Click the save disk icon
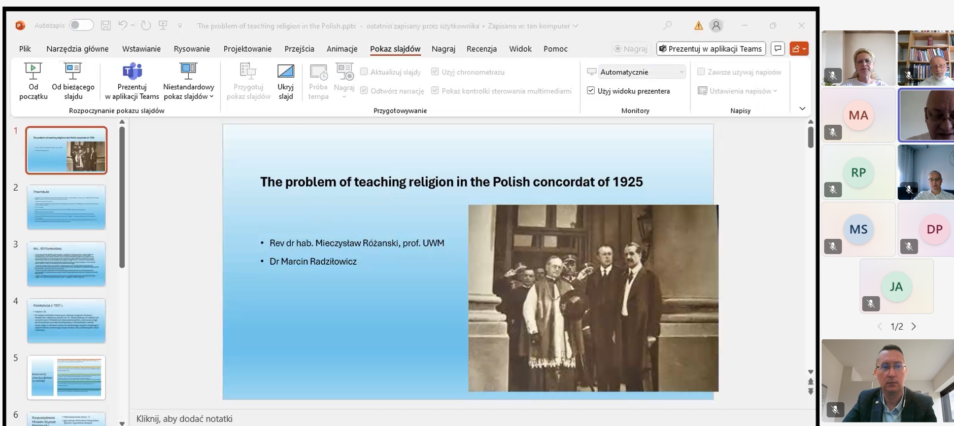Viewport: 954px width, 426px height. point(106,25)
